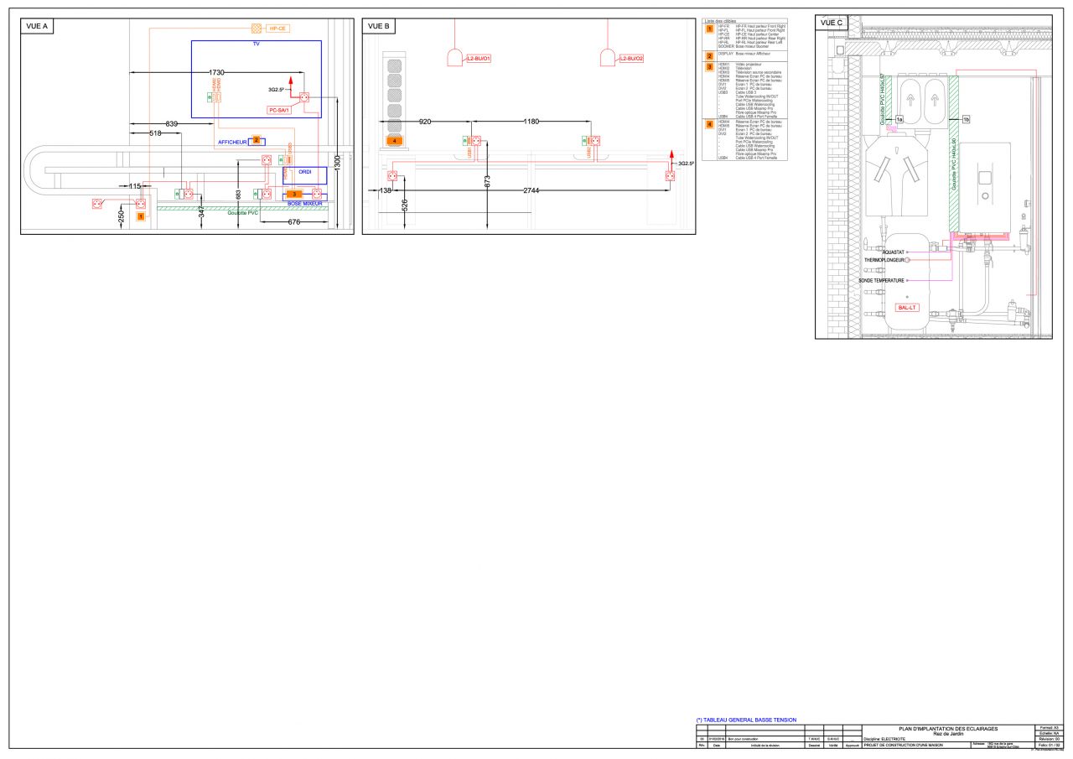Select the USB2 socket in VUE B
Image resolution: width=1073 pixels, height=759 pixels.
[597, 141]
